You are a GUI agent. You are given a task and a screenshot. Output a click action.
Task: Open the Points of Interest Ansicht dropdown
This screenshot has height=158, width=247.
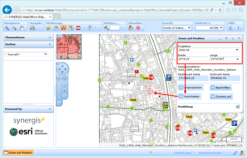[x=189, y=28]
